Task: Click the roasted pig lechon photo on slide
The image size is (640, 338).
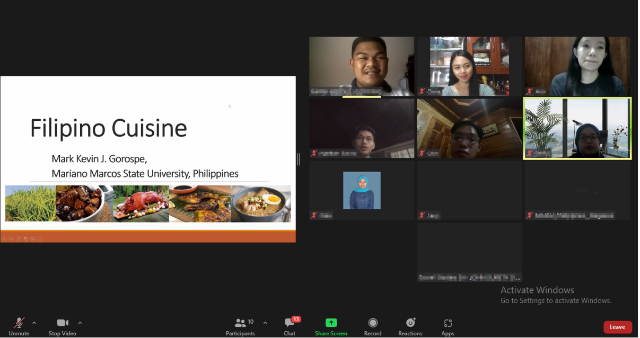Action: tap(141, 203)
